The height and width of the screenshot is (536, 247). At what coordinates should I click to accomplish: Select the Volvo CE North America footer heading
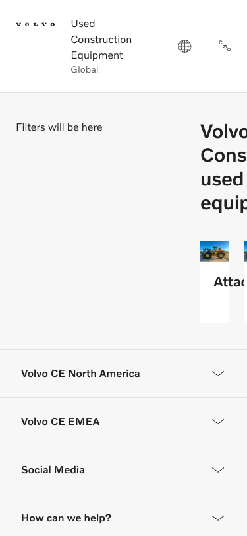(80, 374)
